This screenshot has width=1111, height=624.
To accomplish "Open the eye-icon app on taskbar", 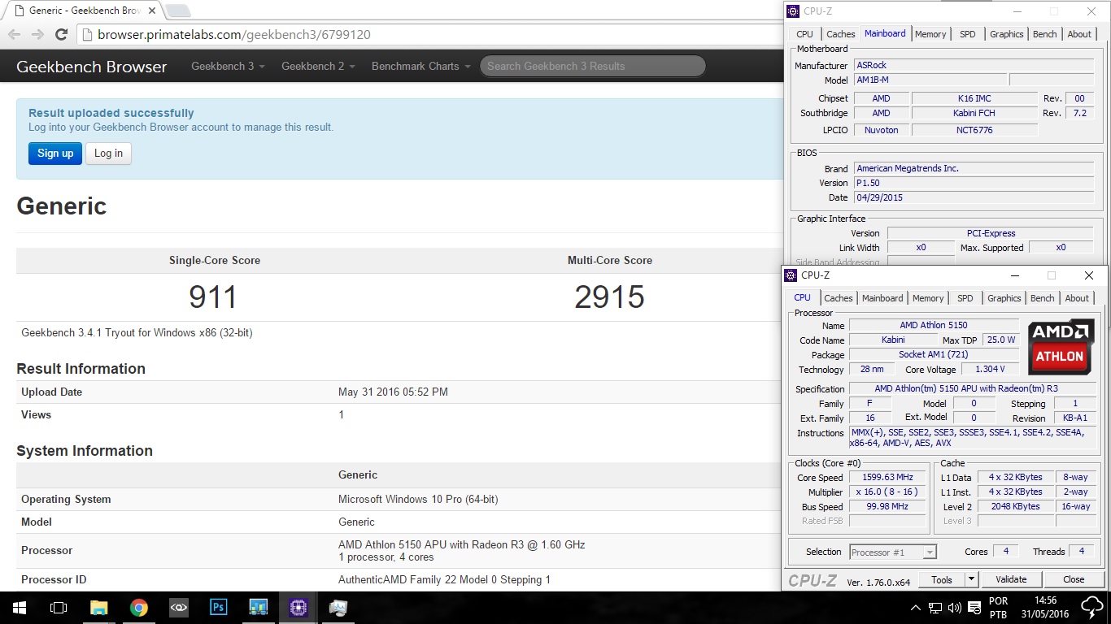I will [x=179, y=607].
